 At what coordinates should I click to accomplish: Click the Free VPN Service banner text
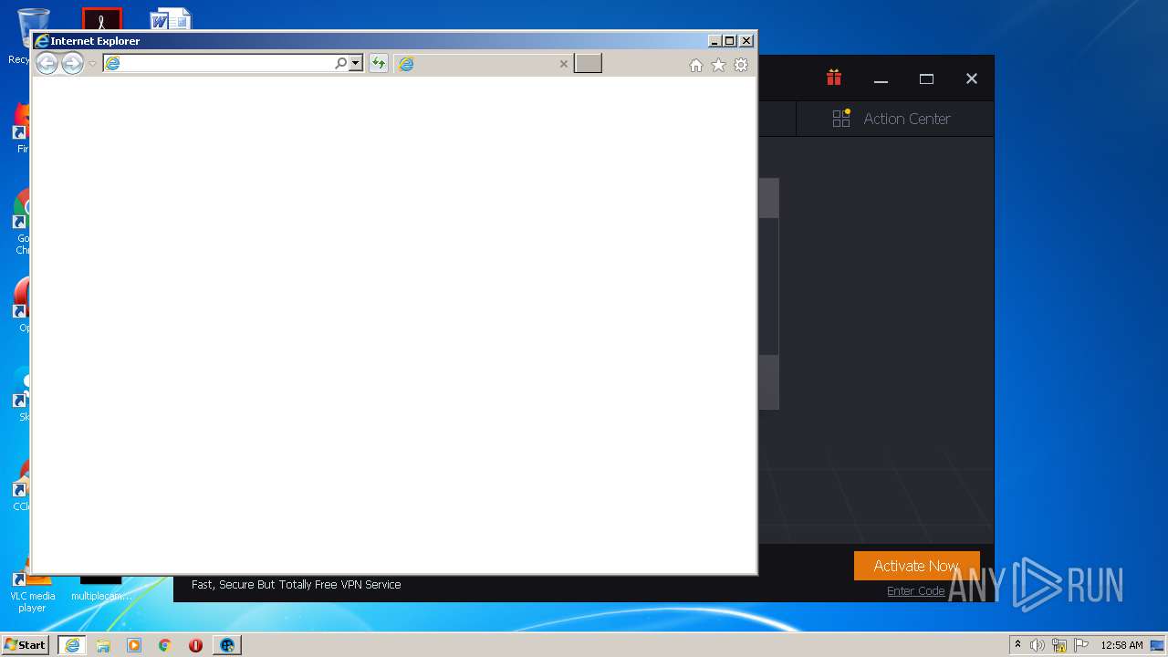(x=297, y=585)
